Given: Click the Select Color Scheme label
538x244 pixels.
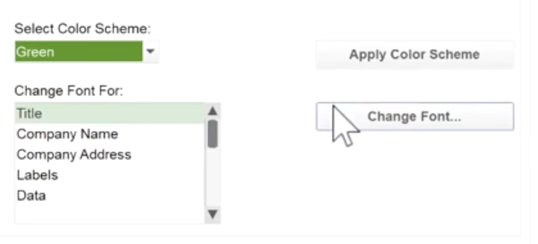Looking at the screenshot, I should coord(83,29).
